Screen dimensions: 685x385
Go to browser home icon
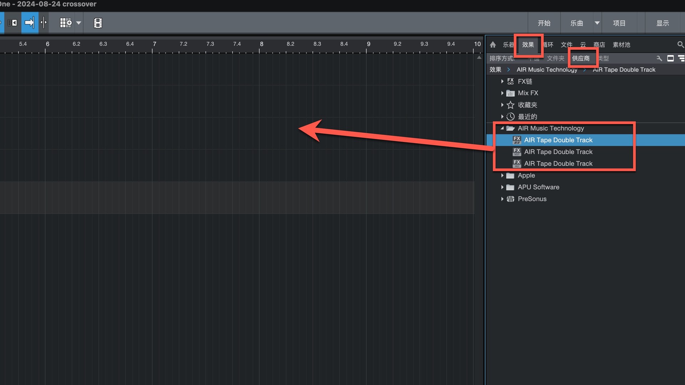[x=493, y=45]
